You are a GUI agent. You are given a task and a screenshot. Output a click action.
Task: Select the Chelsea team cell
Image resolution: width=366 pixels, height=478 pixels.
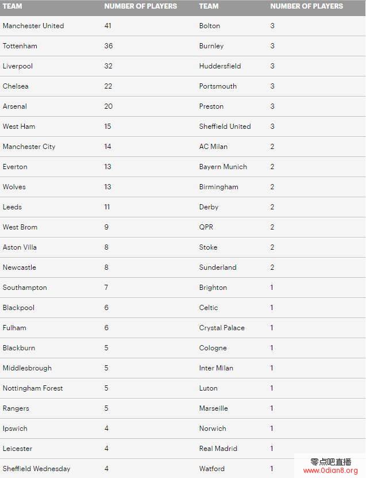[x=16, y=86]
